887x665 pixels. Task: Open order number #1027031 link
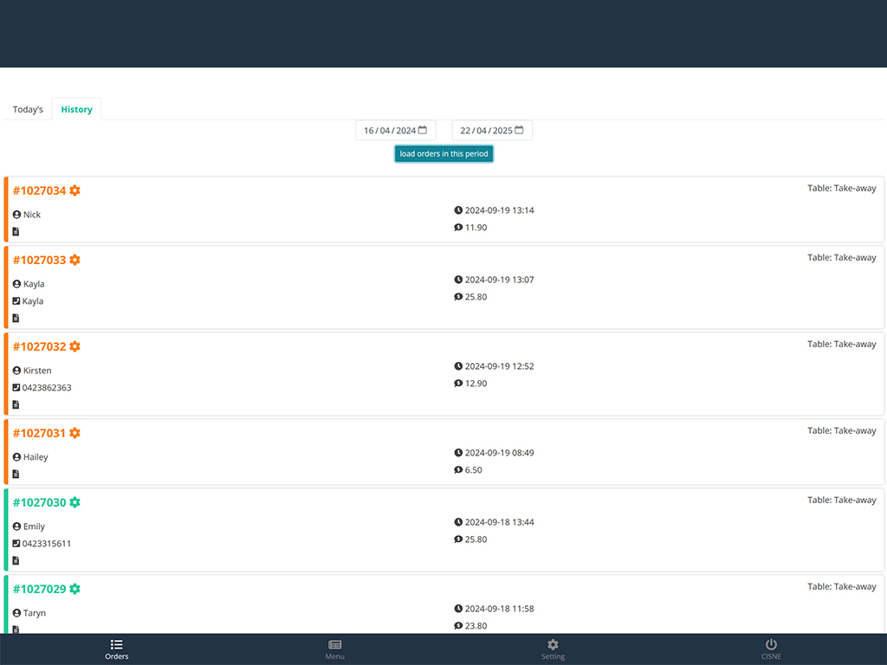[39, 433]
